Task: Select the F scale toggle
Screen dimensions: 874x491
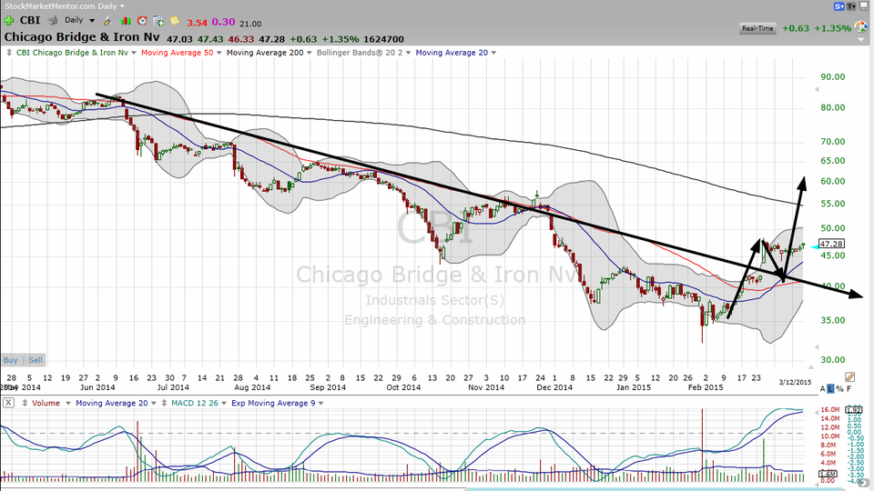Action: pyautogui.click(x=849, y=388)
